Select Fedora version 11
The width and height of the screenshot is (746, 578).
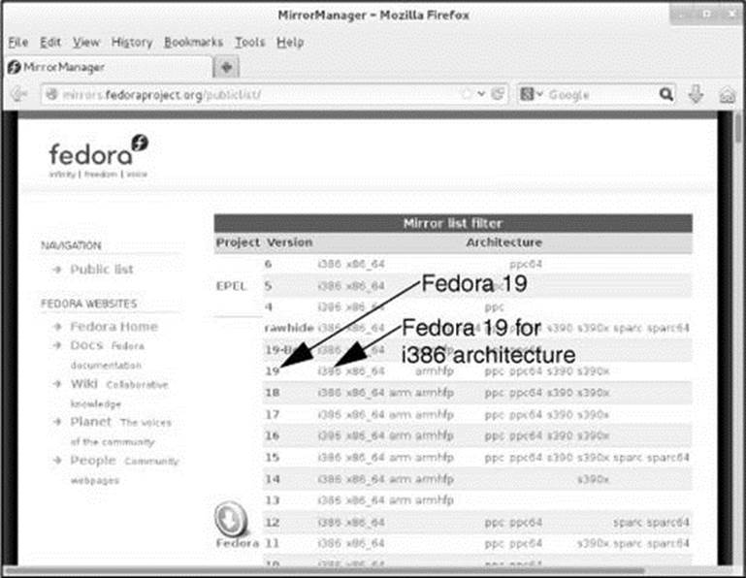point(273,543)
